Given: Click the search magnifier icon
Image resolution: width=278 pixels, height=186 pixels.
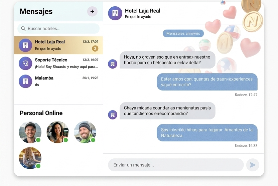Looking at the screenshot, I should pos(23,29).
